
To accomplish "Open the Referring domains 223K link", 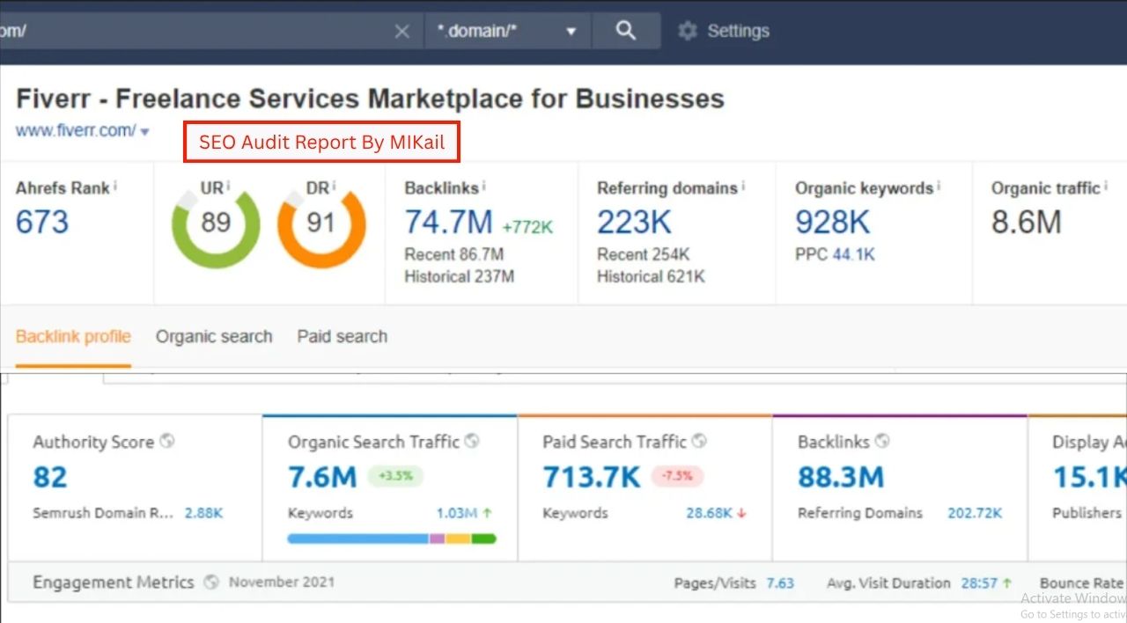I will pyautogui.click(x=634, y=223).
